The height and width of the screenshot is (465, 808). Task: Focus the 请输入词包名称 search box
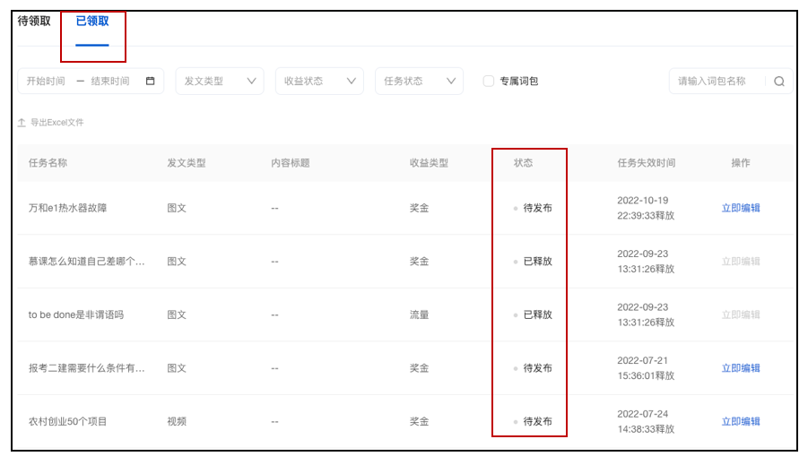[x=716, y=81]
